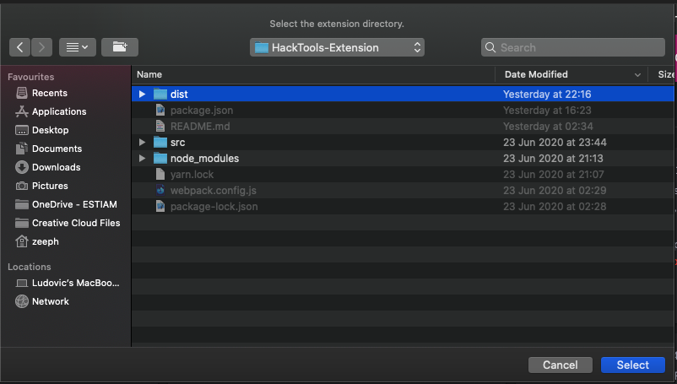Viewport: 677px width, 384px height.
Task: Open the HackTools-Extension path dropdown
Action: coord(337,47)
